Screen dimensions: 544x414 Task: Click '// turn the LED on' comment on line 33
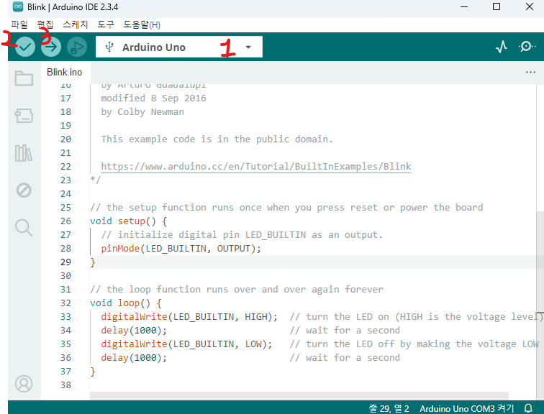coord(416,317)
